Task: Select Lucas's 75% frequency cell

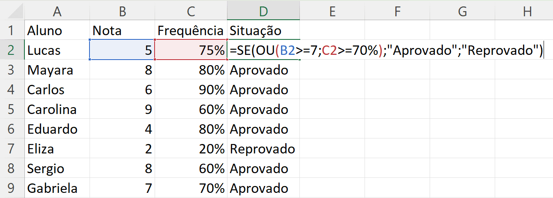Action: pos(191,50)
